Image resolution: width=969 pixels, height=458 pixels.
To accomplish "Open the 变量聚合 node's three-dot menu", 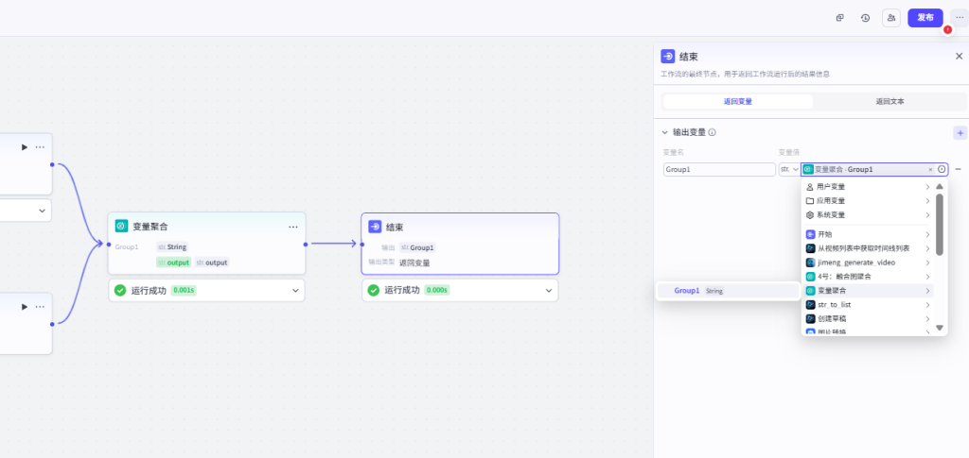I will tap(293, 227).
